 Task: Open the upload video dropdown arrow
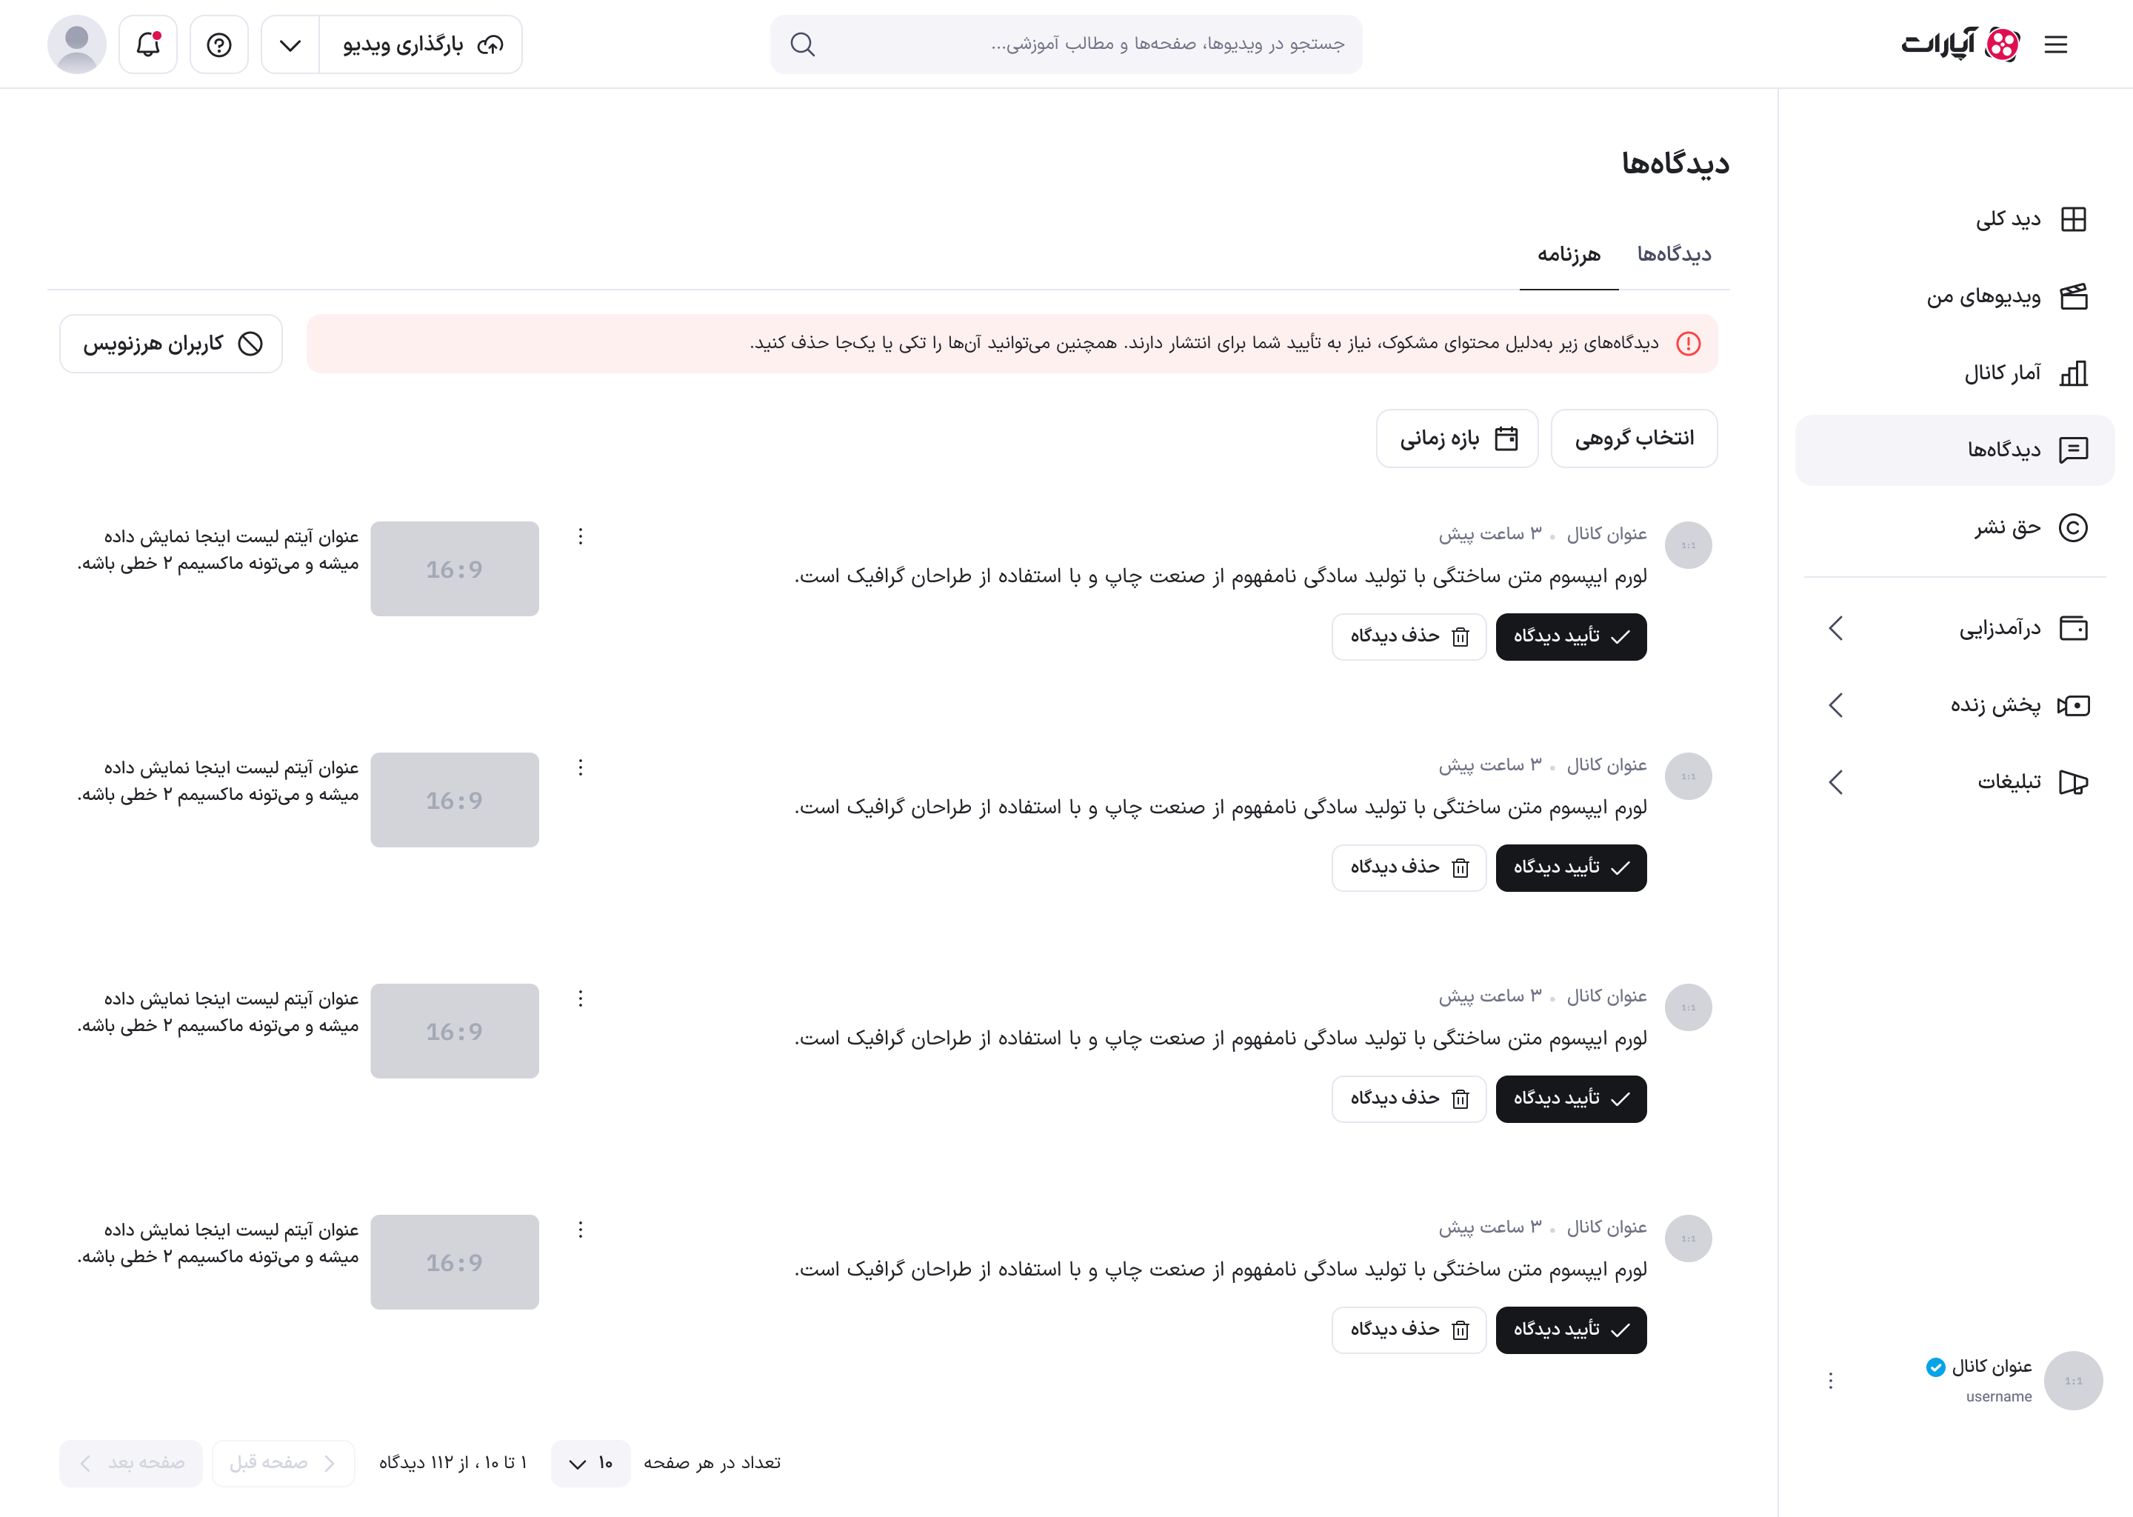(x=290, y=45)
